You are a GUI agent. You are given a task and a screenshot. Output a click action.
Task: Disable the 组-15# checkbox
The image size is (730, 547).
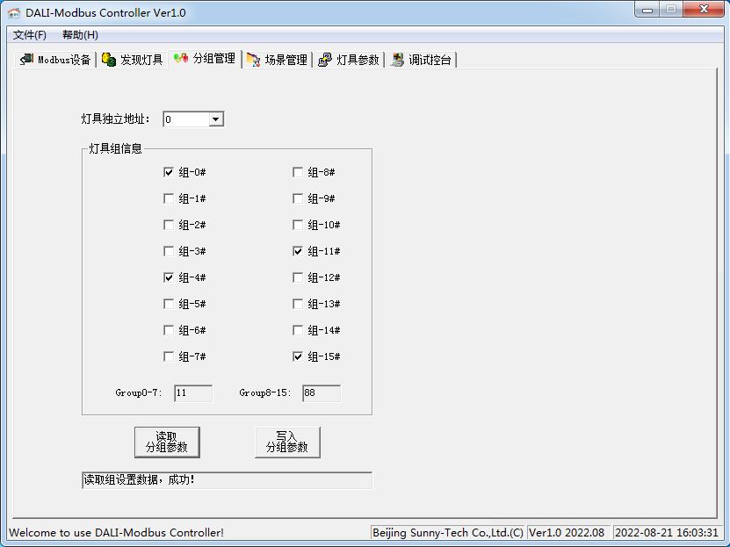298,356
